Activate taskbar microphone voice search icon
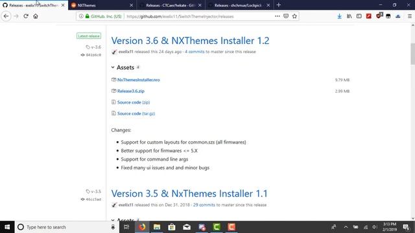Image resolution: width=415 pixels, height=233 pixels. pos(113,227)
